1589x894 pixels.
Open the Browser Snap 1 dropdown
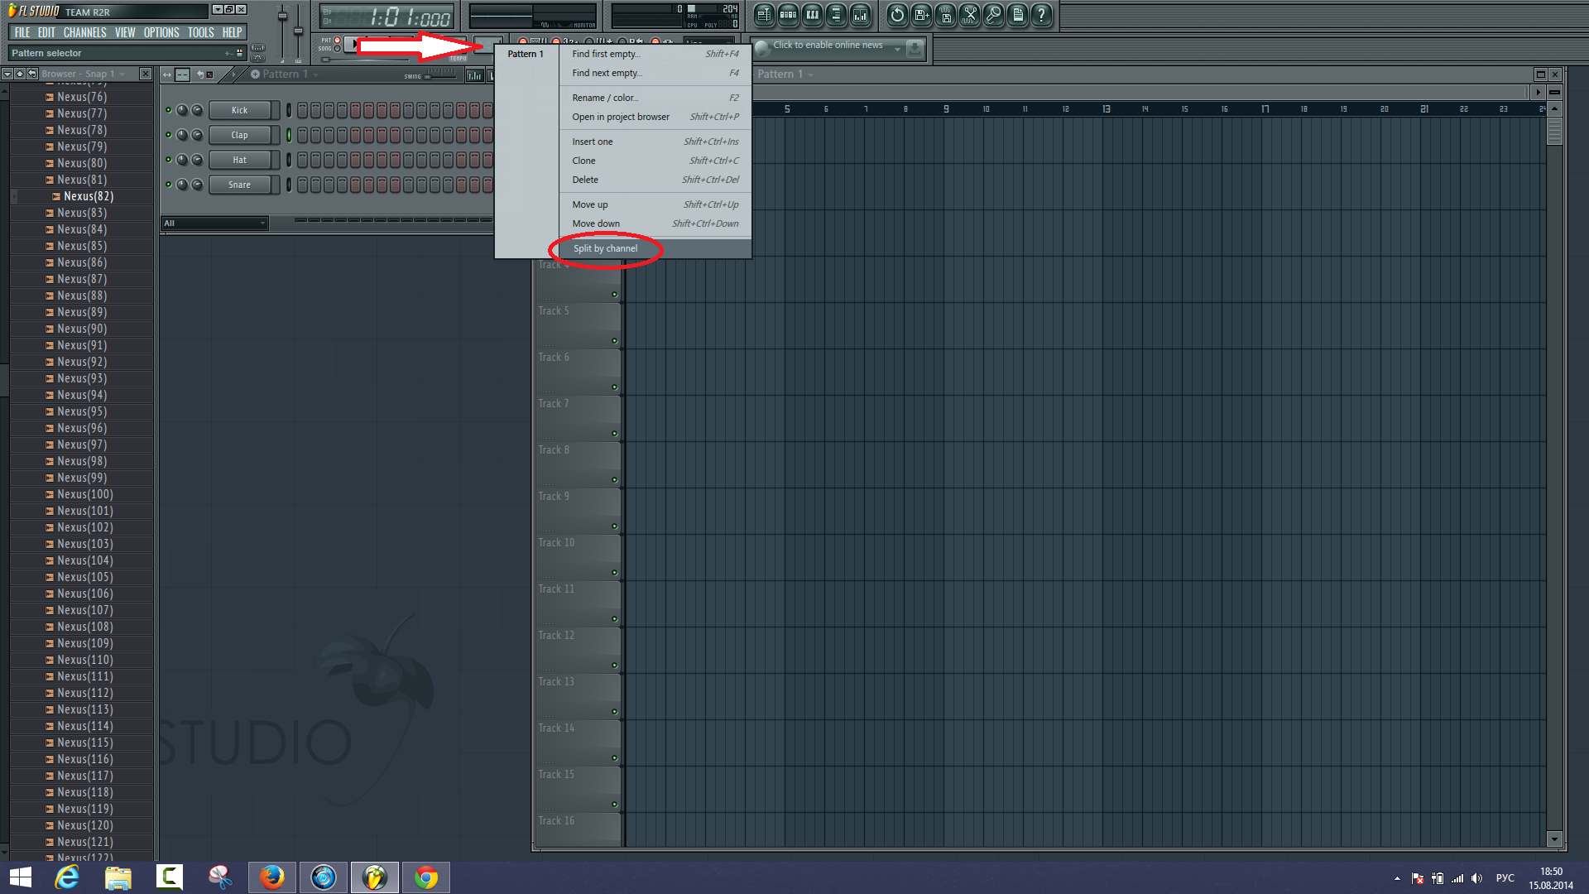122,74
